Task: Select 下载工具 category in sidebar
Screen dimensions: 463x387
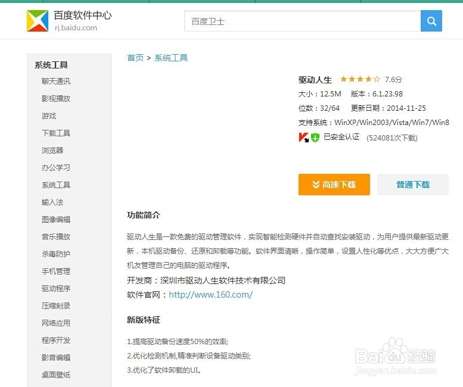Action: click(56, 133)
